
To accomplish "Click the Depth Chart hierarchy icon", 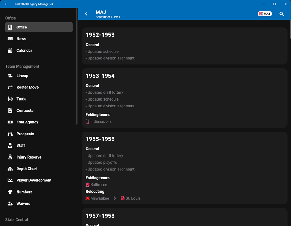I will 10,169.
